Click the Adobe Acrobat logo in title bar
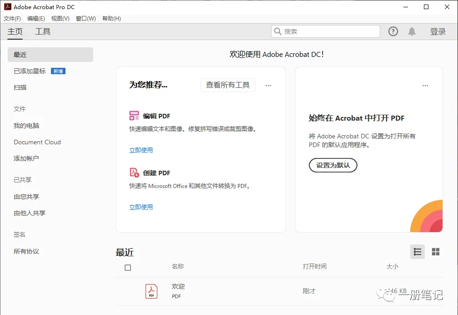This screenshot has height=315, width=458. click(x=8, y=7)
